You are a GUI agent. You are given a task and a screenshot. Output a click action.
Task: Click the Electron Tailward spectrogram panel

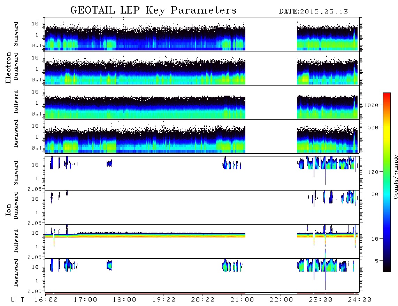click(202, 102)
